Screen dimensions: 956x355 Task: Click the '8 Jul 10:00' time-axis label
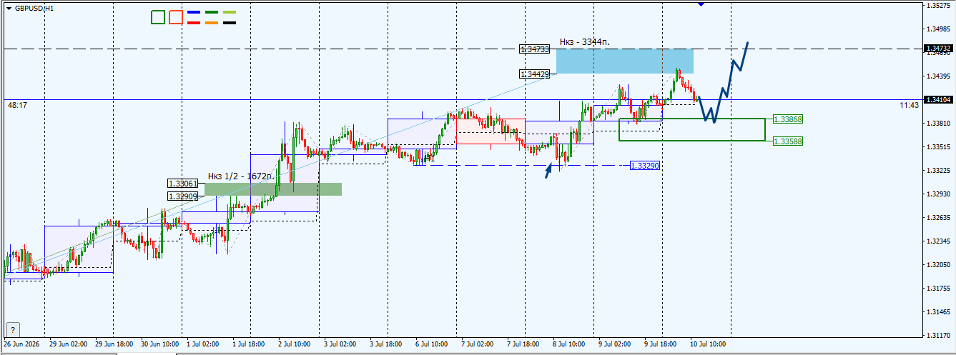coord(569,344)
